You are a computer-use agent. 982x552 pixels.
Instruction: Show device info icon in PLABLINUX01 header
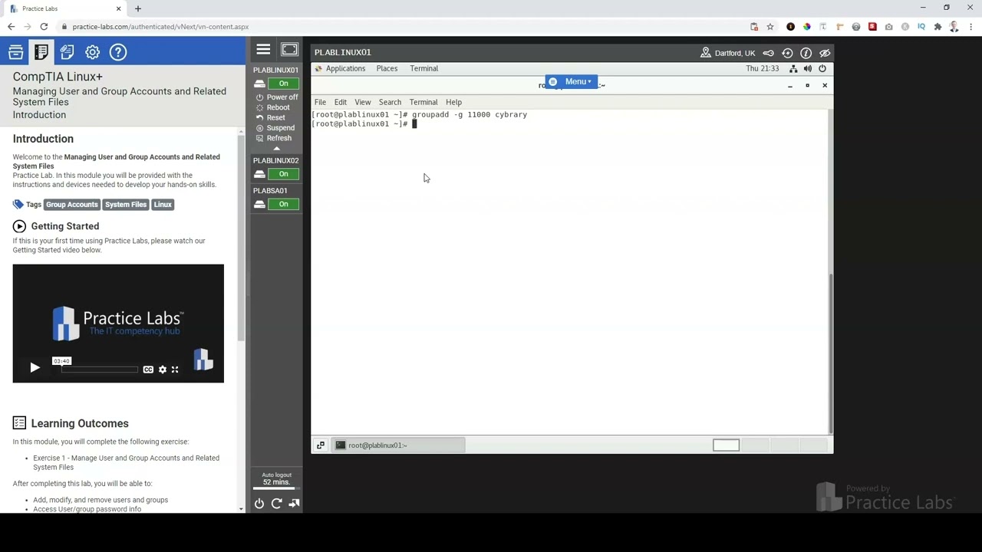click(806, 53)
